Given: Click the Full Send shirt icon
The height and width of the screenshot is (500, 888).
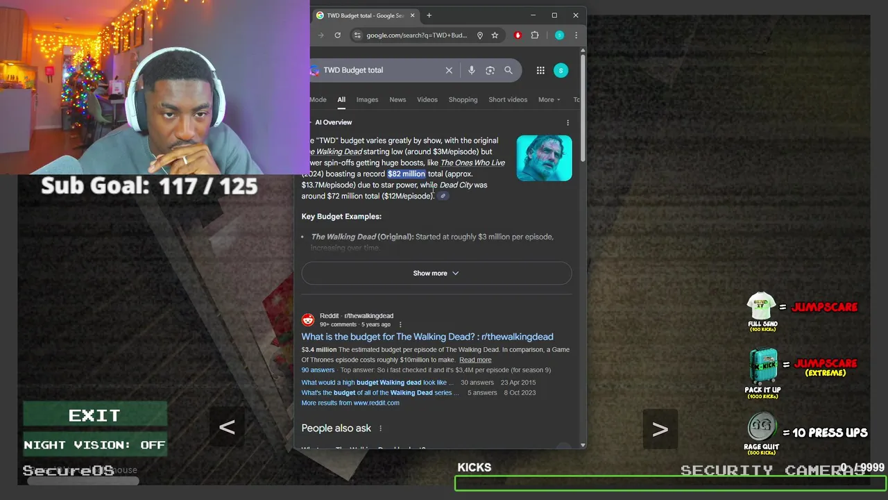Looking at the screenshot, I should [762, 306].
